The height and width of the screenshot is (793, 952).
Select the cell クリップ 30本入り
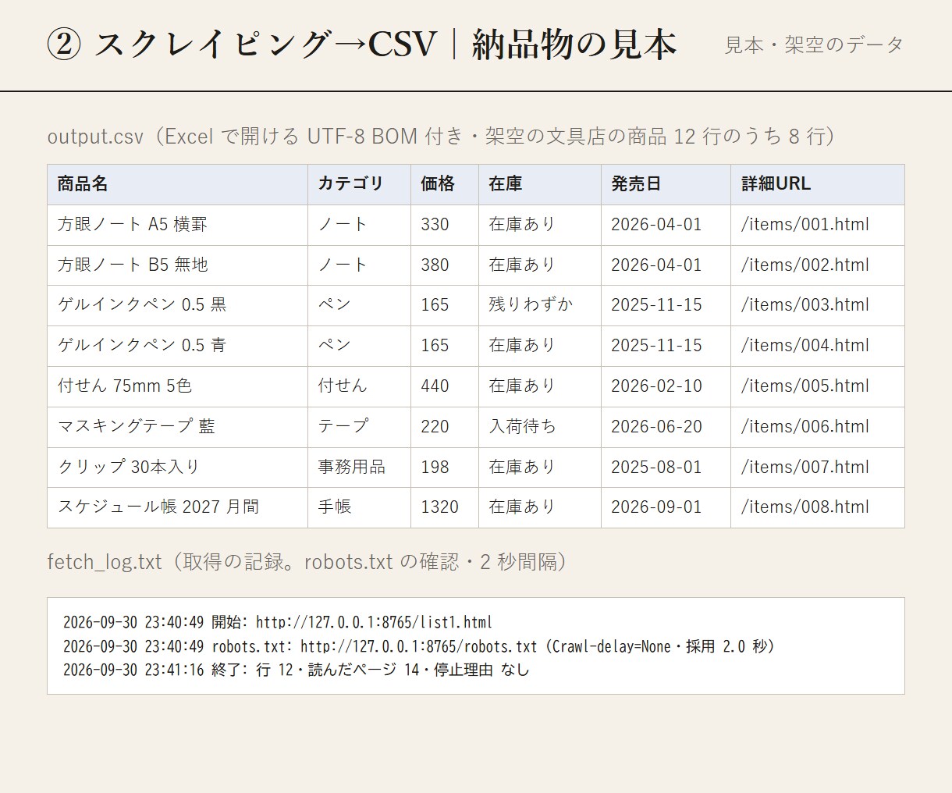[x=177, y=468]
